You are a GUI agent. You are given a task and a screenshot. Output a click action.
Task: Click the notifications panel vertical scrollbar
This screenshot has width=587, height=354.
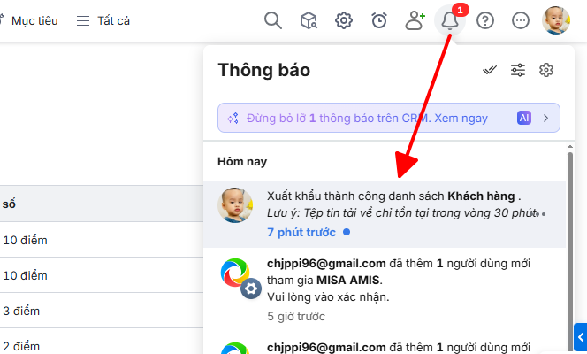point(570,249)
